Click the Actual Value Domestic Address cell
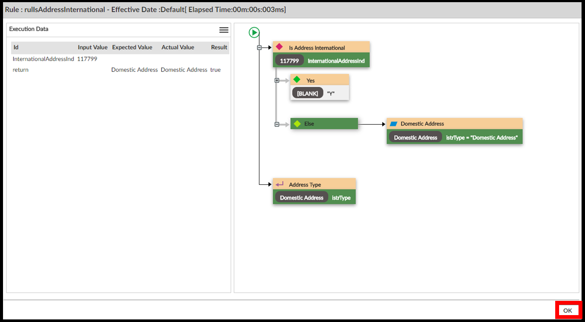 [184, 69]
